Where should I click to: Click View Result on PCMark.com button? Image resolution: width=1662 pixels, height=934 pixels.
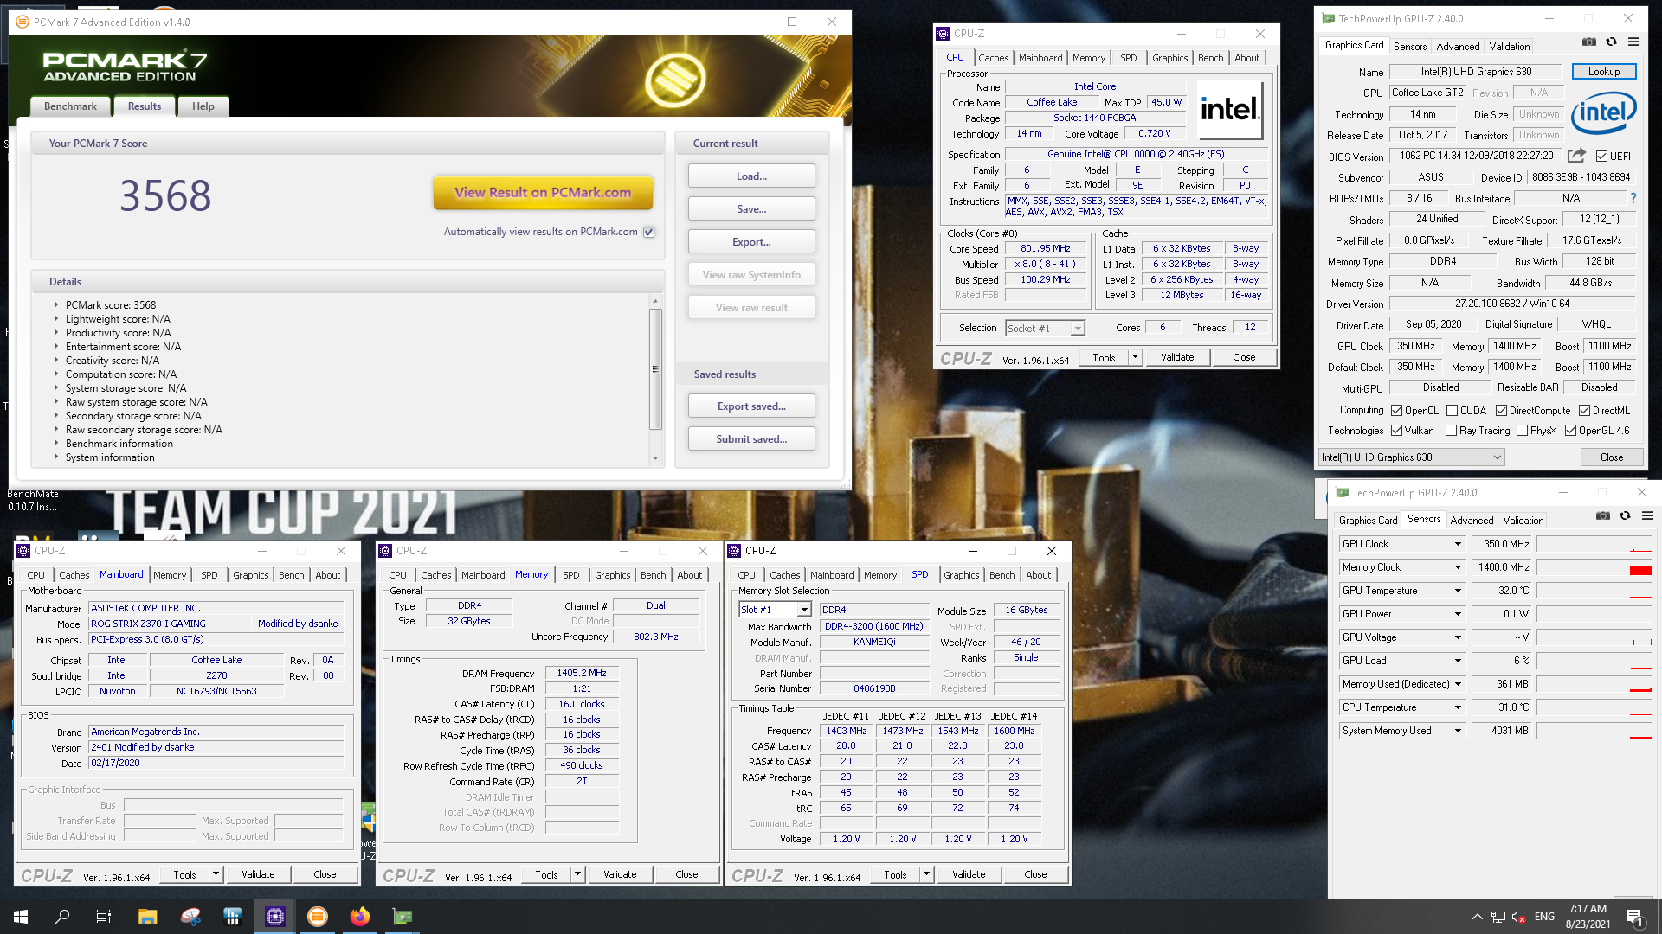[543, 193]
